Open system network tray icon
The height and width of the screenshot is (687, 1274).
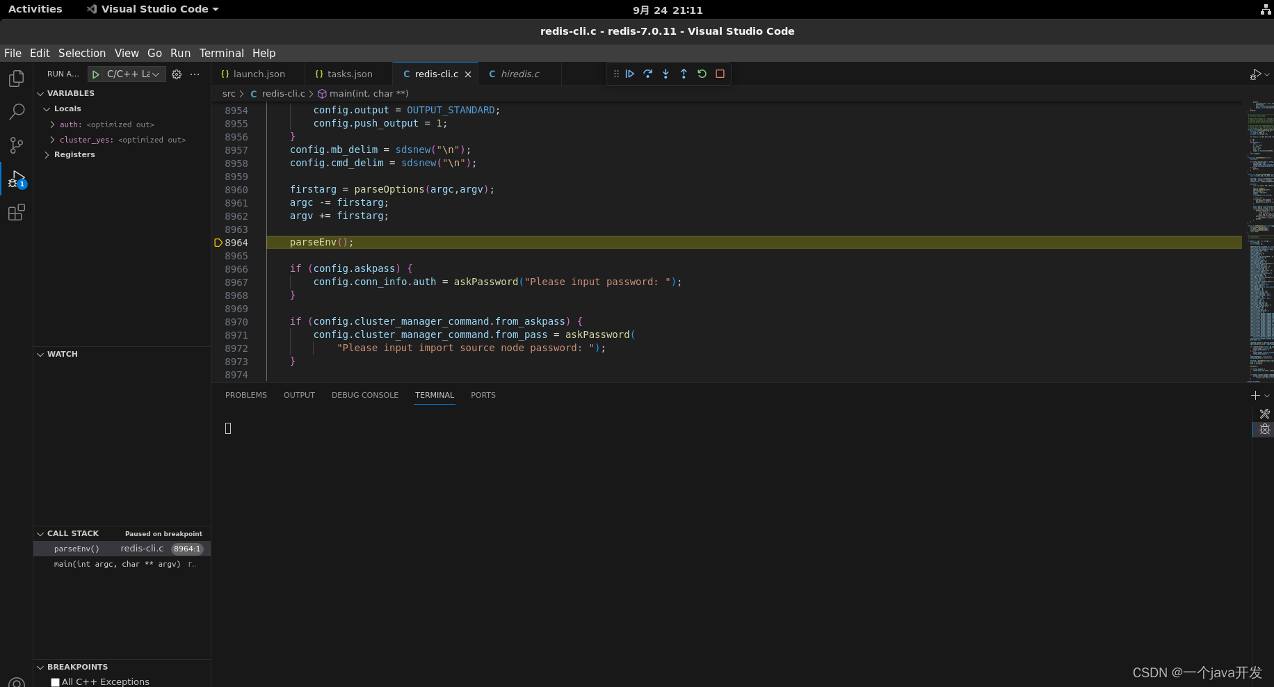click(x=1266, y=10)
